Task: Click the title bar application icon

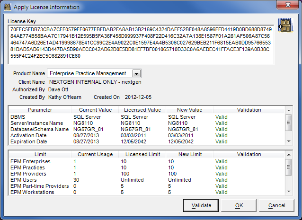Action: [x=7, y=7]
